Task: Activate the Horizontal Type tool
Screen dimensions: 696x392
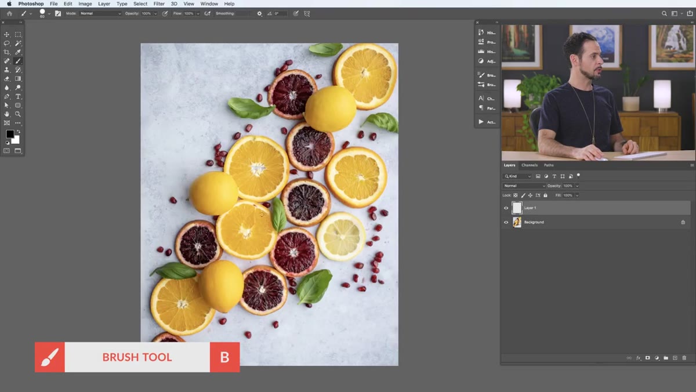Action: pos(18,96)
